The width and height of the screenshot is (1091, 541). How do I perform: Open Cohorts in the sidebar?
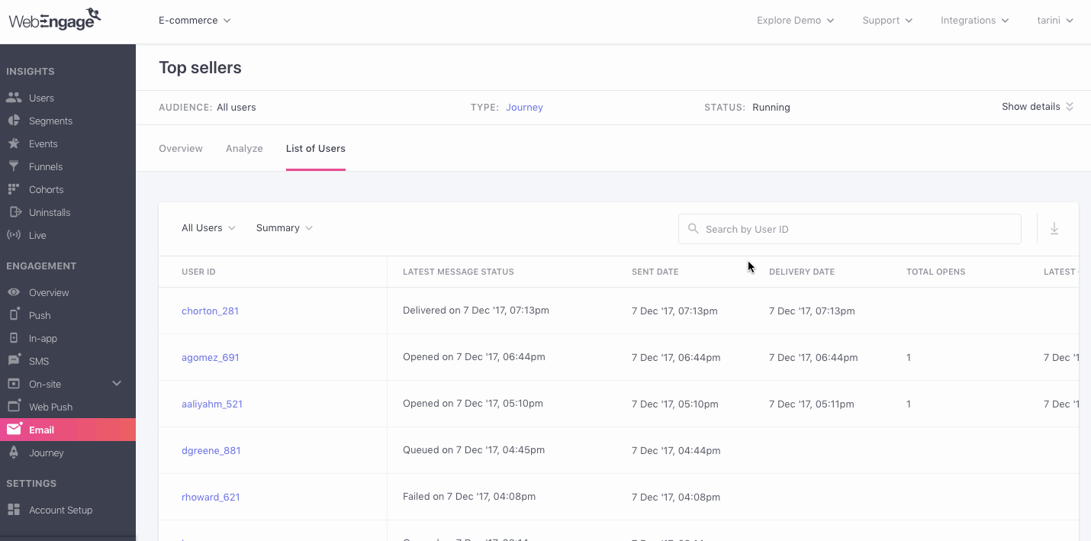[47, 189]
